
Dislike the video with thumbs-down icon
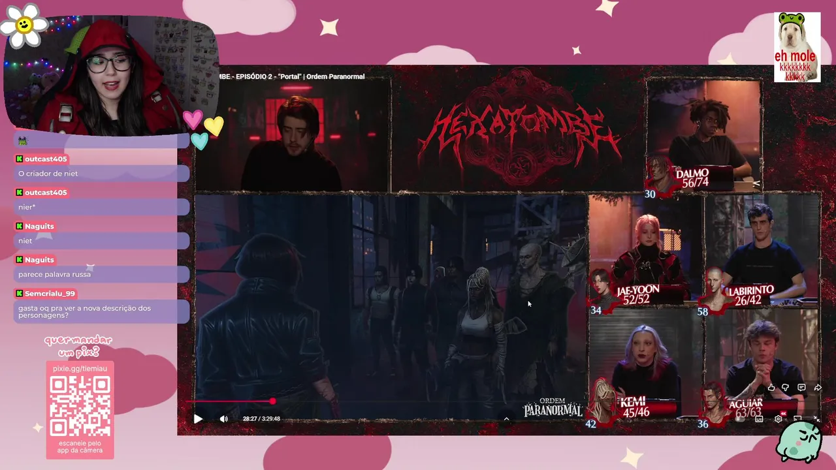(785, 387)
